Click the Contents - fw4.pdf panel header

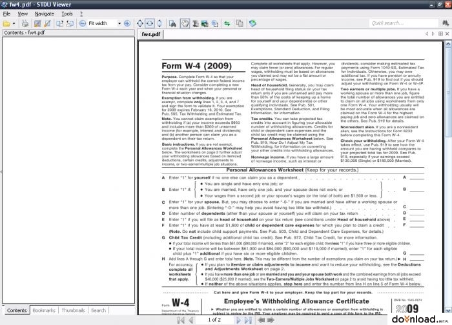(x=68, y=33)
